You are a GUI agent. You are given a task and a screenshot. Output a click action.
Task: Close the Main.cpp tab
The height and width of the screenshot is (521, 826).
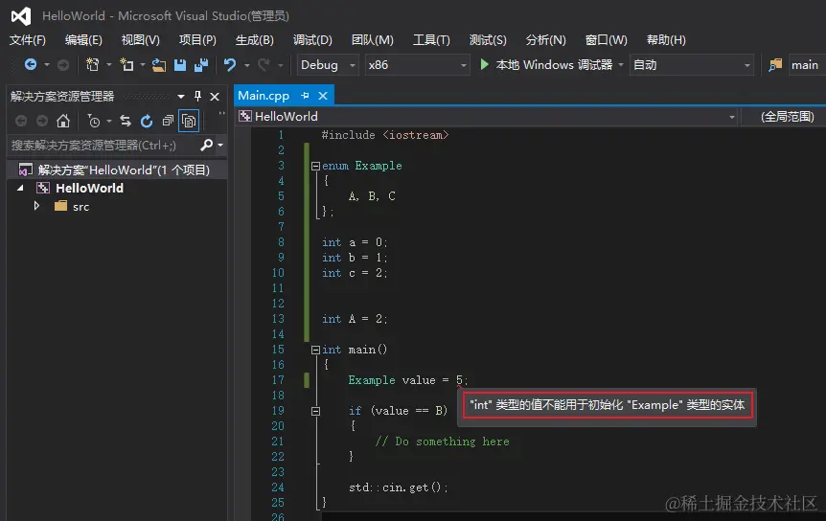323,96
